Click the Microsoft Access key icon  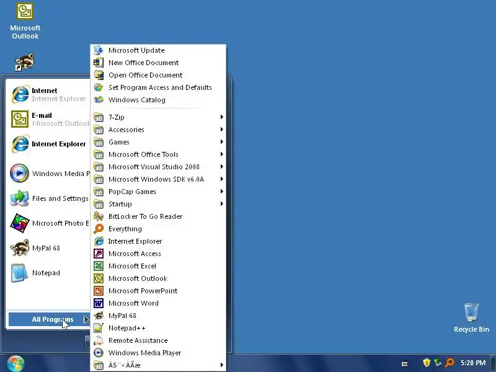coord(99,254)
